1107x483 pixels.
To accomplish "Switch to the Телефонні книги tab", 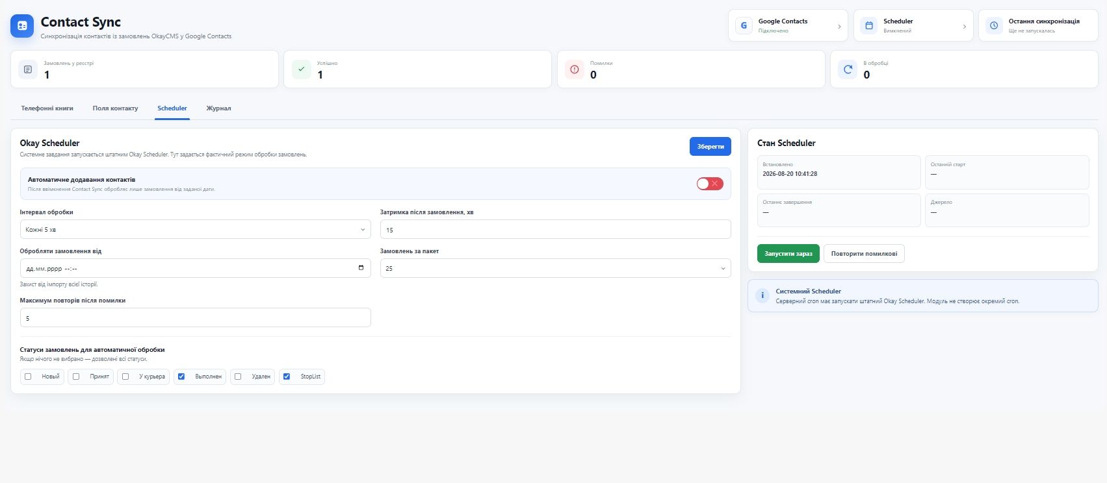I will click(47, 108).
